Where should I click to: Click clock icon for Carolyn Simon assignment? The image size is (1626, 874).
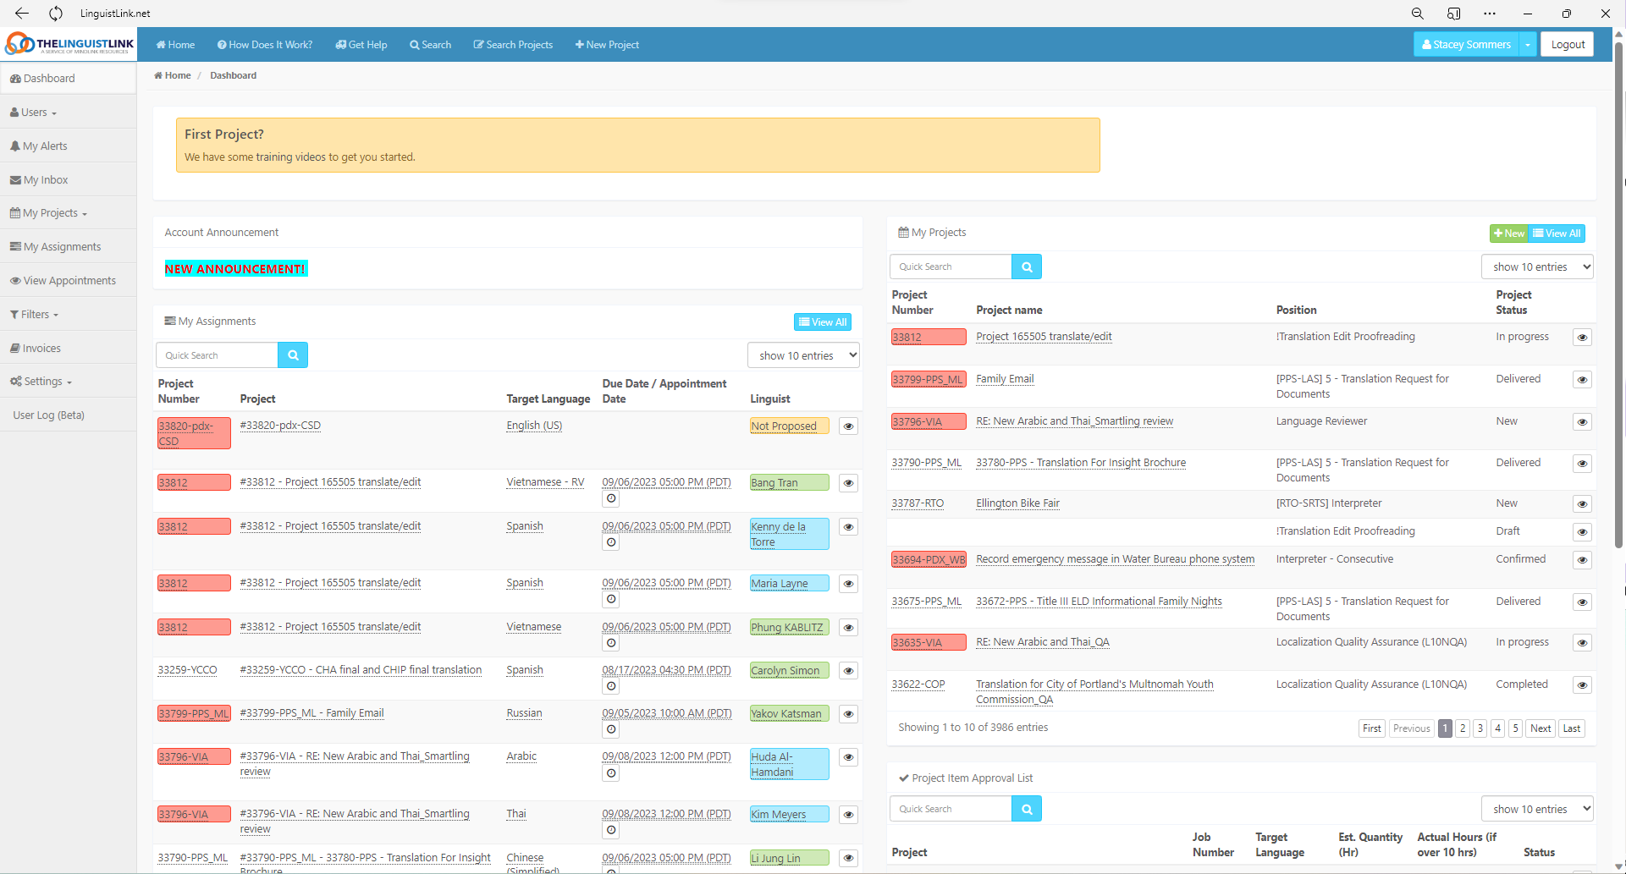coord(611,686)
